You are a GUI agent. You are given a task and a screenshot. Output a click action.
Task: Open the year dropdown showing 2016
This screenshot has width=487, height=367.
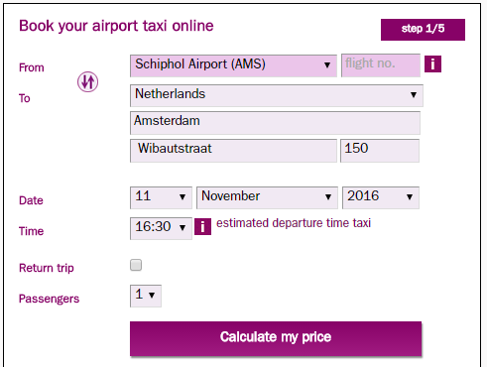point(381,197)
